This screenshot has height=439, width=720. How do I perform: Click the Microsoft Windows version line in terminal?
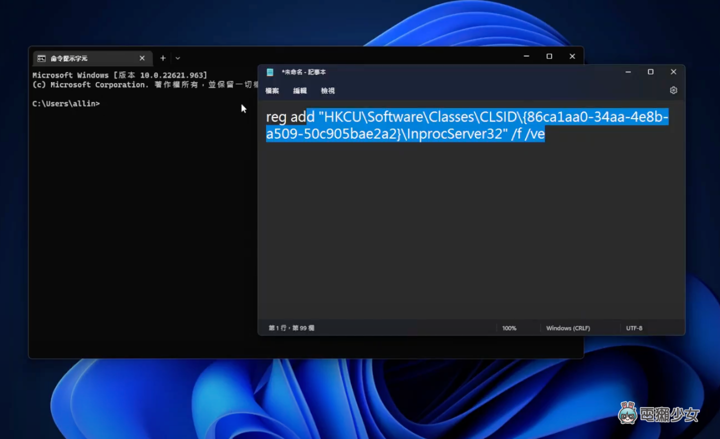point(119,75)
